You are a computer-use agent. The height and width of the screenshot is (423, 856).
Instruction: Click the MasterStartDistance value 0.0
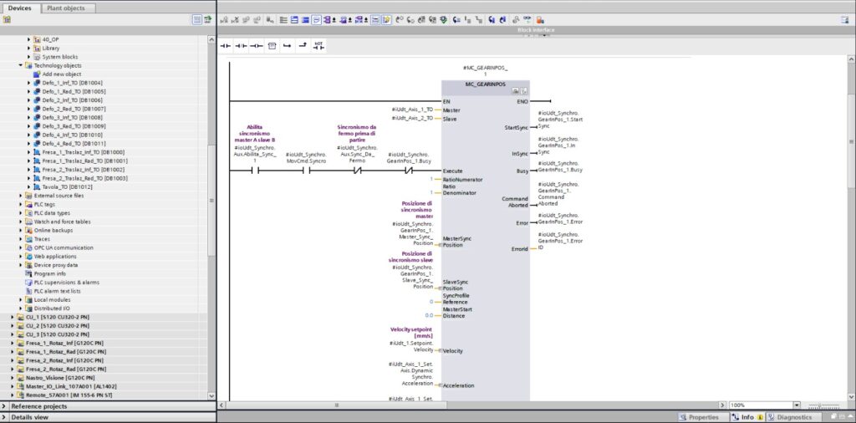point(429,315)
